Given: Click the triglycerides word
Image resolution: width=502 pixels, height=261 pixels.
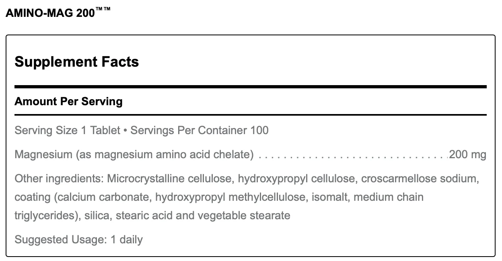Looking at the screenshot, I should pyautogui.click(x=46, y=216).
